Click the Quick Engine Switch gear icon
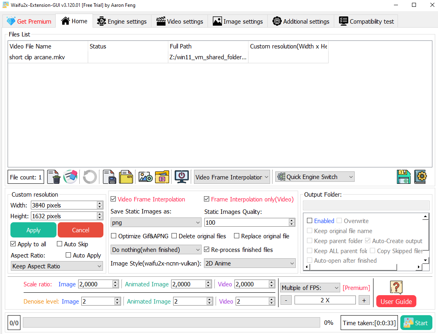438x334 pixels. (281, 177)
